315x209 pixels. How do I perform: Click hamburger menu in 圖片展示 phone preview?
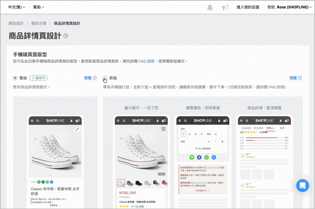click(118, 121)
